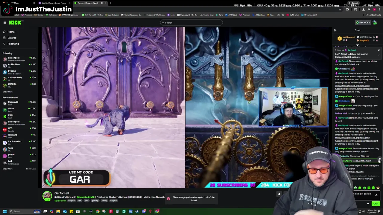This screenshot has width=383, height=215.
Task: Hide the pinned message with the eye icon
Action: (x=379, y=50)
